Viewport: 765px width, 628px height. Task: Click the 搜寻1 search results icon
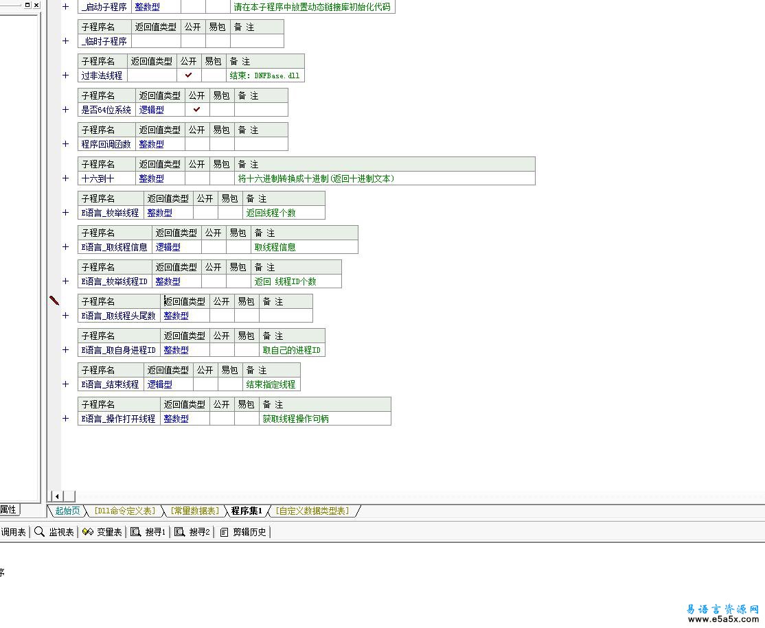[136, 532]
